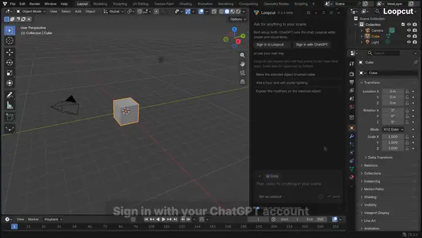Open the viewport Options dropdown
Viewport: 422px width, 238px height.
(x=237, y=19)
